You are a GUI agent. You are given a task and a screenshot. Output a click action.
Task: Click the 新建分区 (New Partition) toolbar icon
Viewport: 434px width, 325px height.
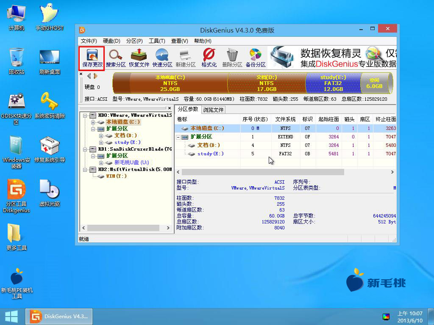[186, 58]
